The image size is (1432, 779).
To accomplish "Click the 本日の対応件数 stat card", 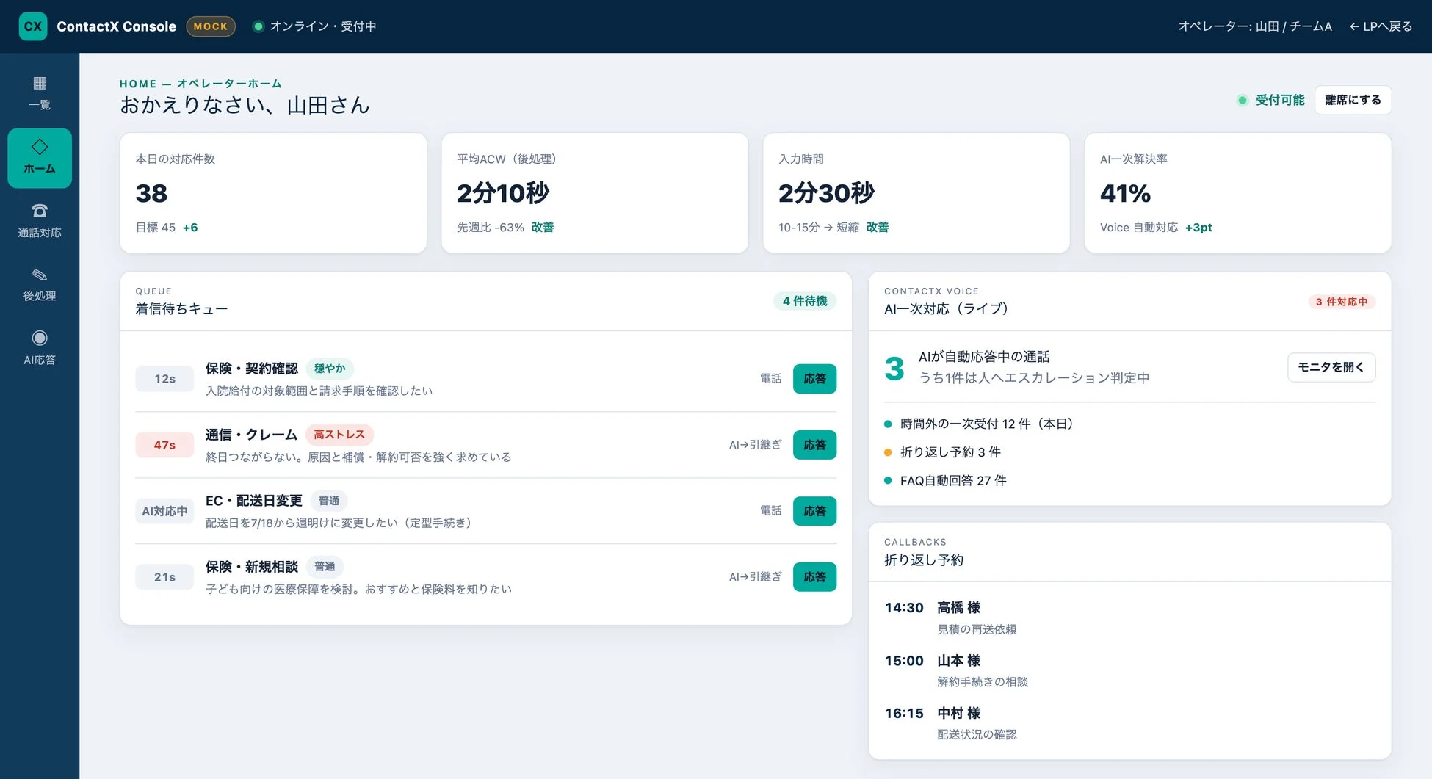I will point(273,193).
